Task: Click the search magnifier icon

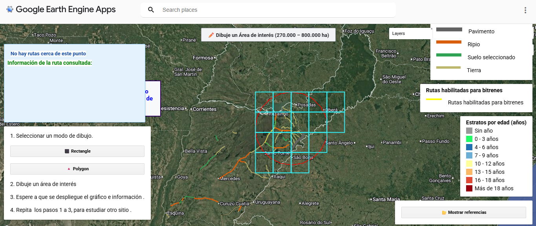Action: point(151,10)
